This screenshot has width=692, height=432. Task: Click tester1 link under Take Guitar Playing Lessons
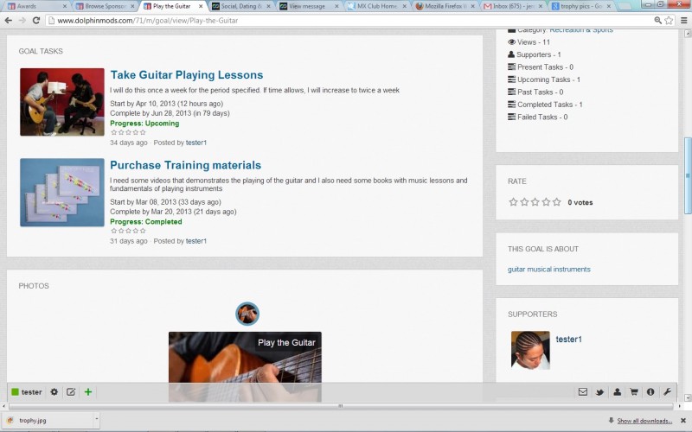(196, 143)
